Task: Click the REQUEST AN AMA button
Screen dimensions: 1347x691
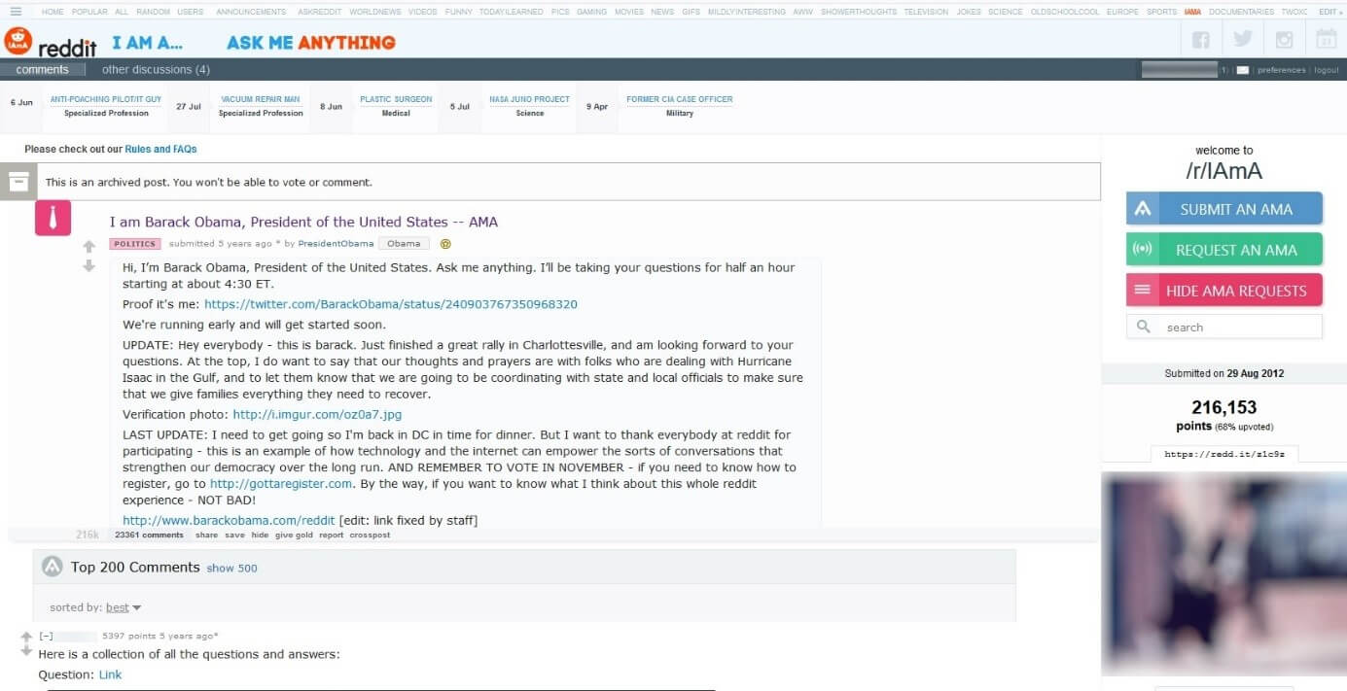Action: tap(1224, 250)
